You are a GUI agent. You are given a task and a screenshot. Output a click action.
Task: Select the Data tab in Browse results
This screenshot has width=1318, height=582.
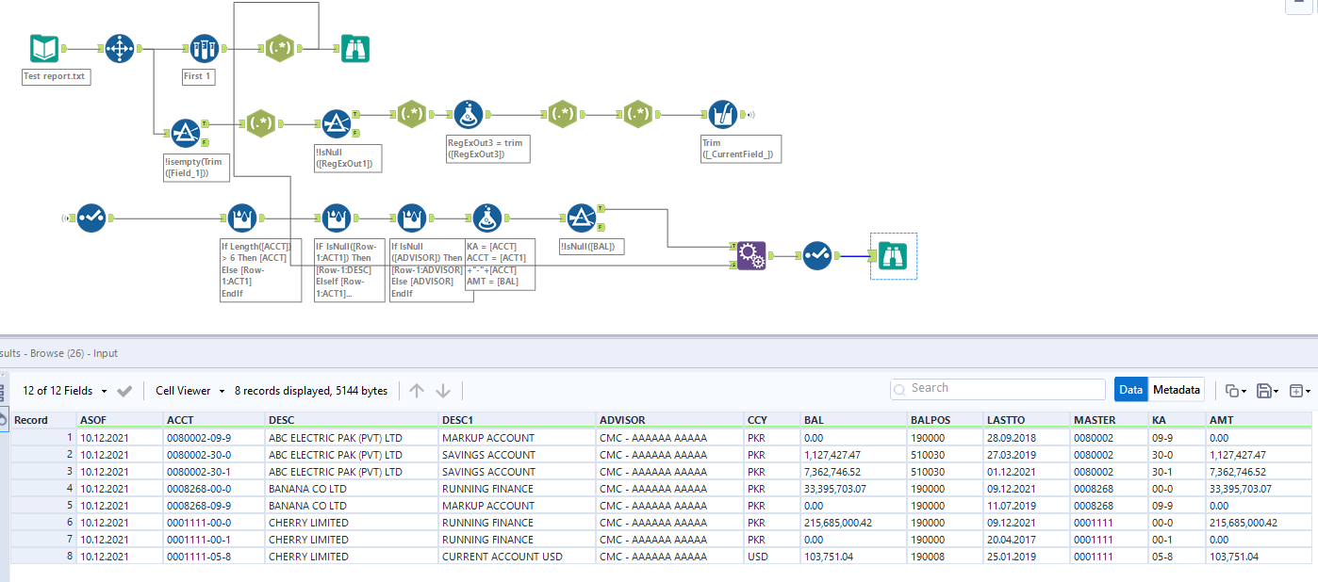(x=1130, y=389)
